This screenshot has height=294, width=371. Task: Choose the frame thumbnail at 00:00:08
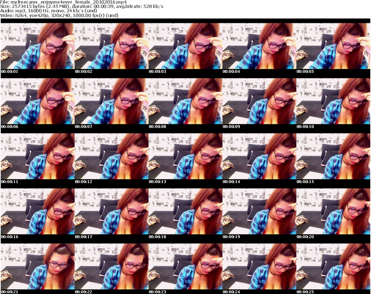pos(185,101)
